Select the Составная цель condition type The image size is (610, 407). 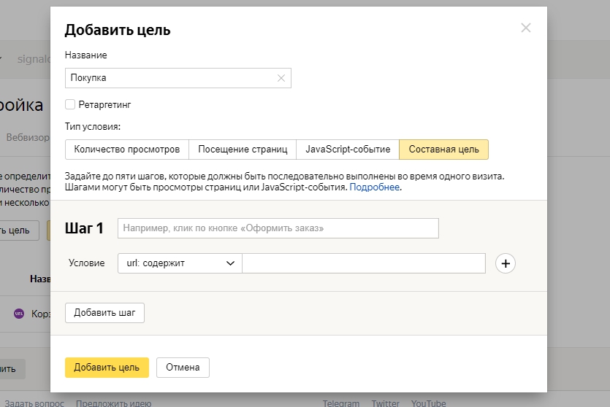pos(443,150)
